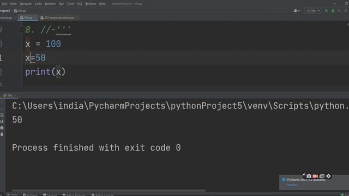The height and width of the screenshot is (196, 349).
Task: Click the print icon in Run sidebar
Action: [2, 128]
